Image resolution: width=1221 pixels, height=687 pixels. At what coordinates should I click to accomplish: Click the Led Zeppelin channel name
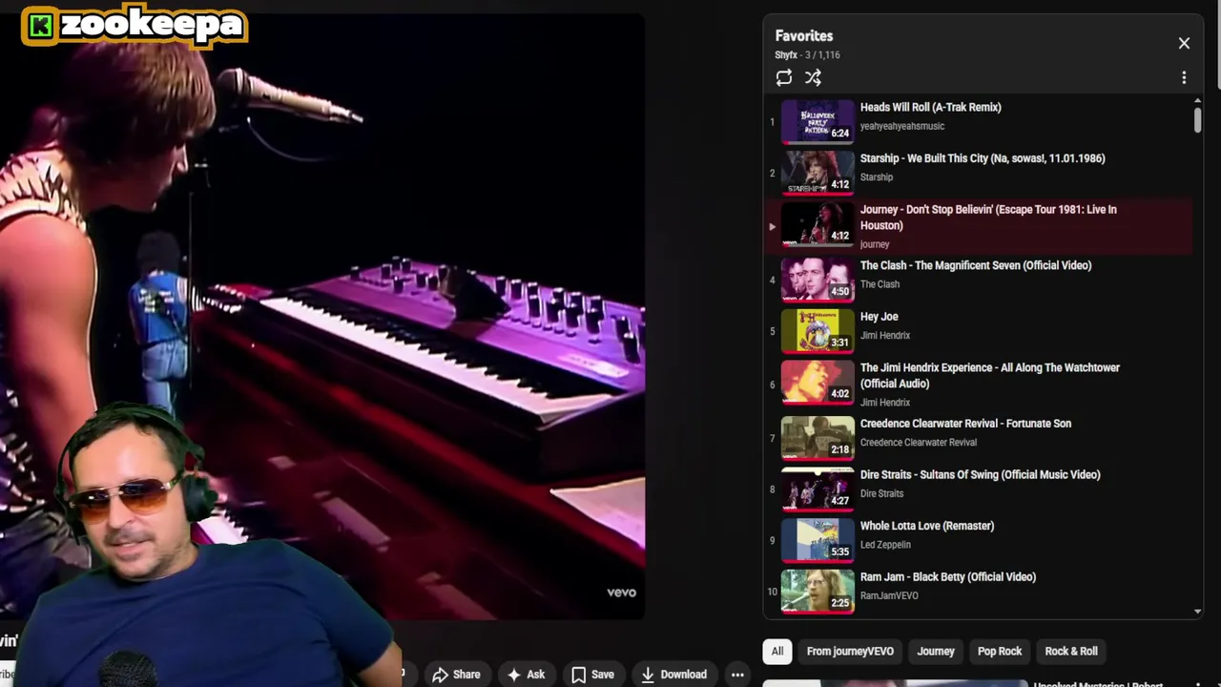pyautogui.click(x=885, y=545)
